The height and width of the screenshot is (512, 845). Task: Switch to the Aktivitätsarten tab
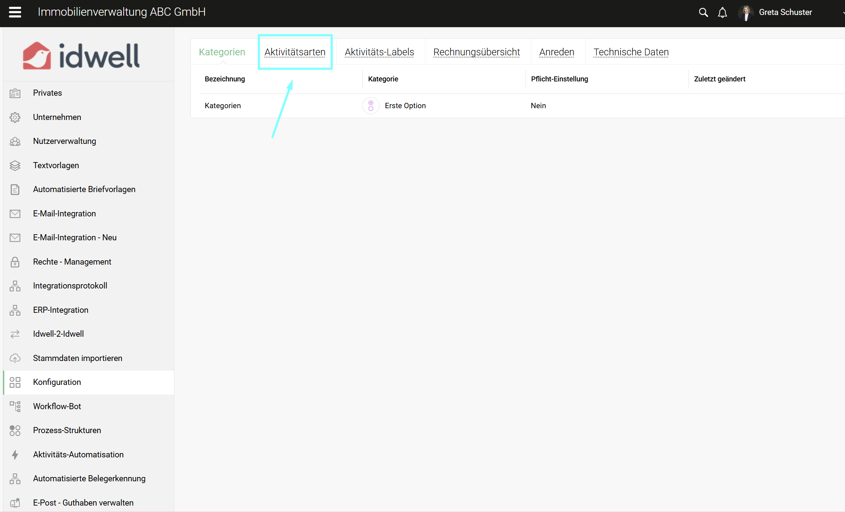click(x=295, y=52)
